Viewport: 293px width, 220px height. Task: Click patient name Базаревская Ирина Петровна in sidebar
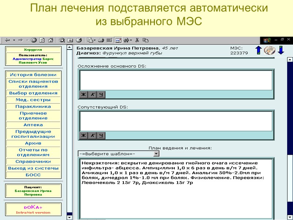[x=33, y=193]
